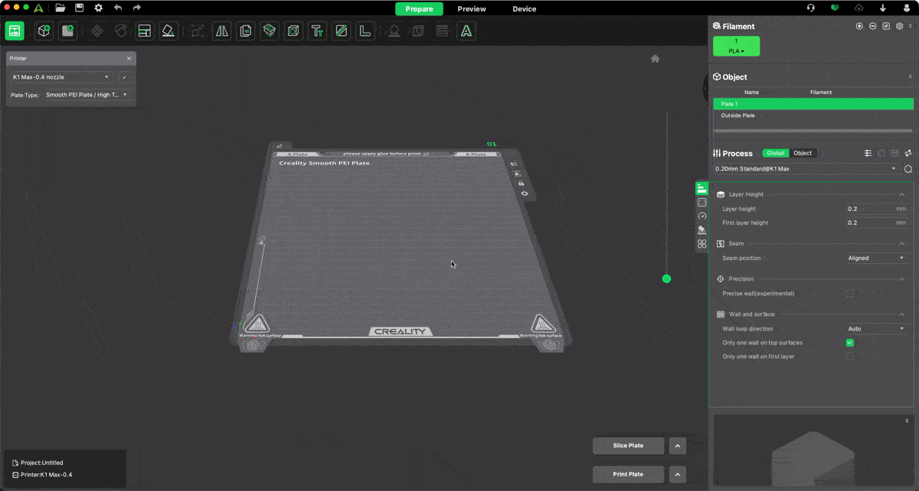Image resolution: width=919 pixels, height=491 pixels.
Task: Open the Text emboss tool
Action: click(x=317, y=31)
